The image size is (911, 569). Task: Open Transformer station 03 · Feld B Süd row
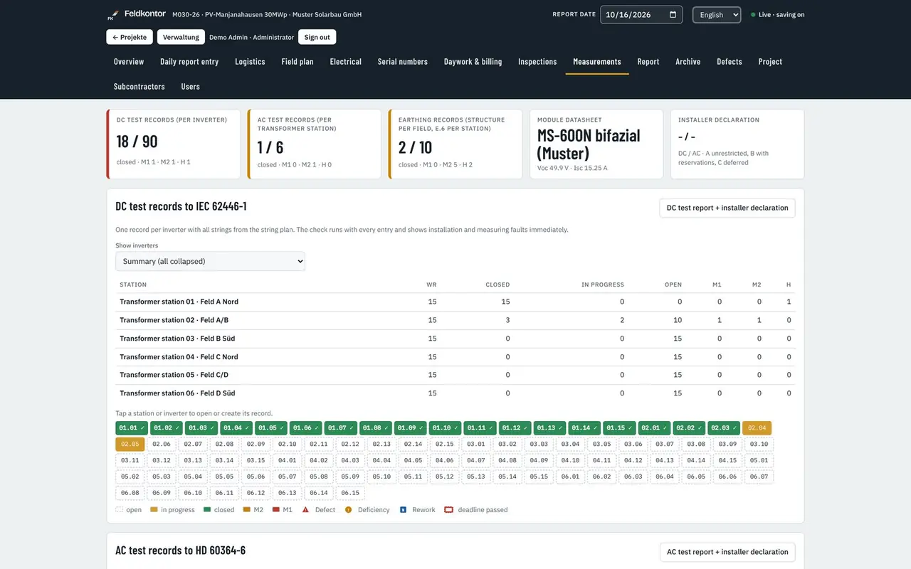point(455,339)
